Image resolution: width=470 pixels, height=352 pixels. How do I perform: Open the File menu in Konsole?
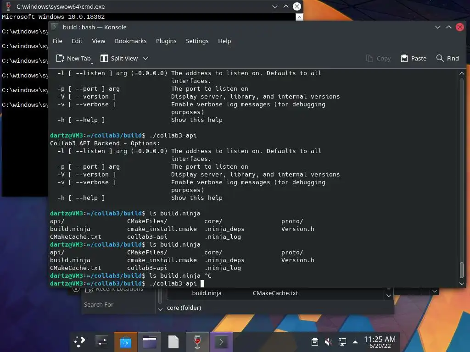(x=57, y=41)
